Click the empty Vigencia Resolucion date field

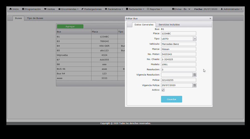(x=177, y=75)
